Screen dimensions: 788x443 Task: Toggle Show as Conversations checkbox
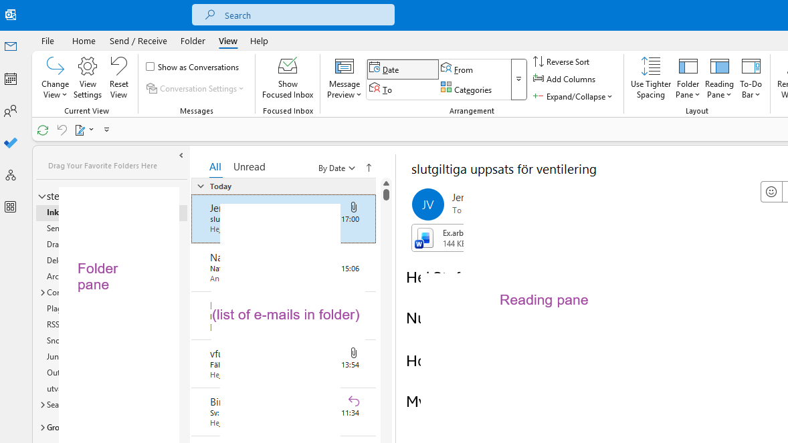pos(151,67)
